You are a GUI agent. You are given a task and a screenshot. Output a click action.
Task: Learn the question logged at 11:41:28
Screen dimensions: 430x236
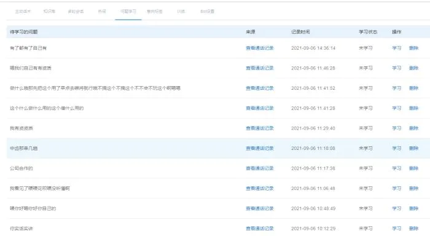pyautogui.click(x=397, y=108)
